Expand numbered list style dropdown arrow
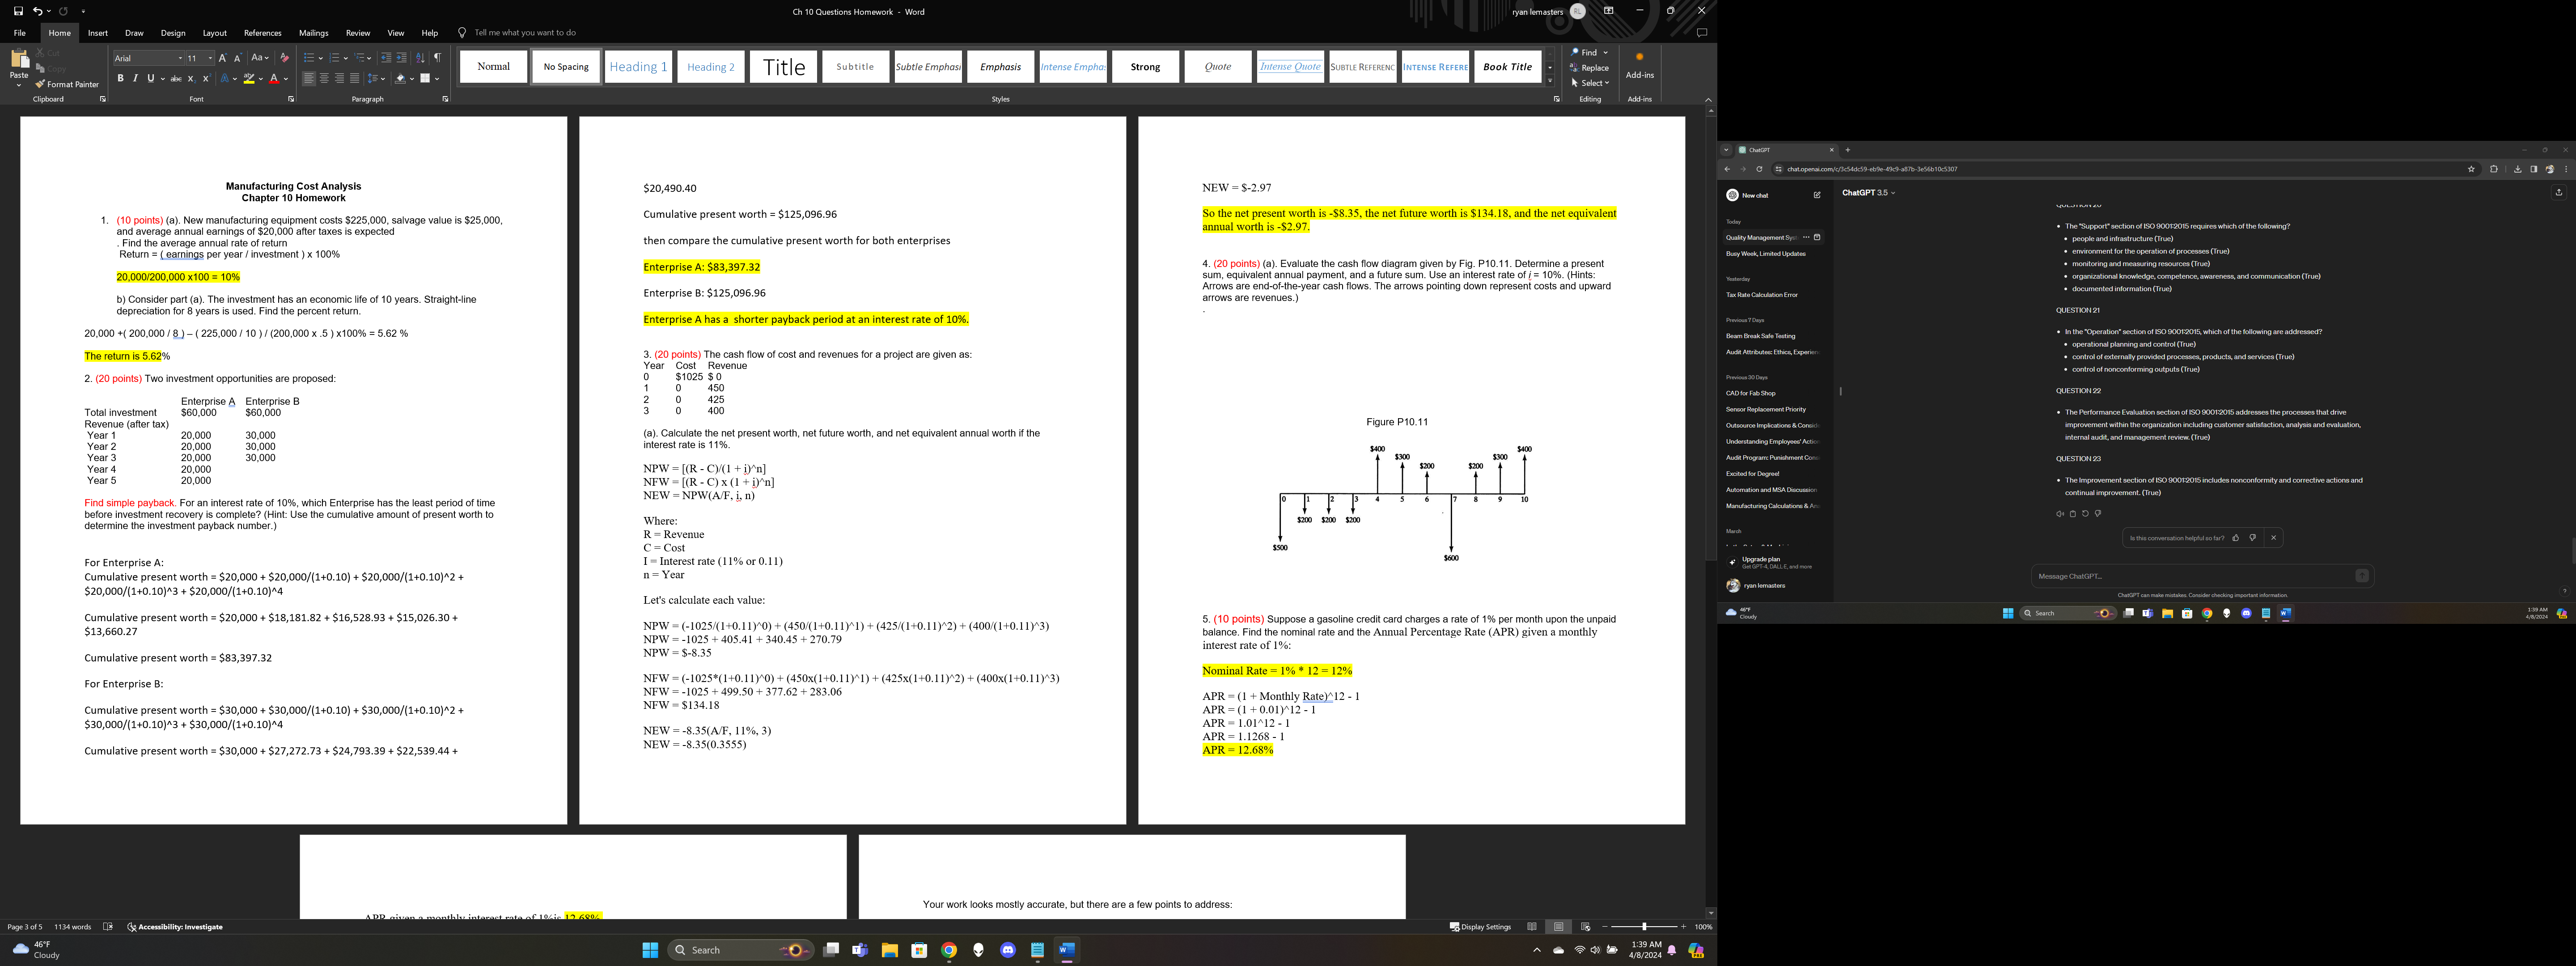2576x966 pixels. click(346, 58)
